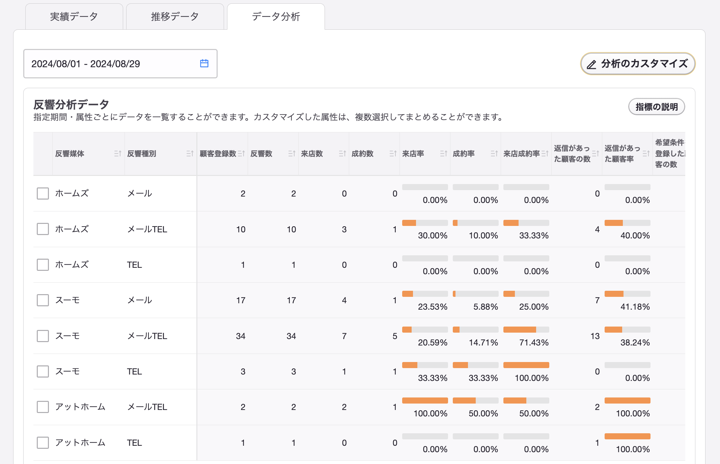The height and width of the screenshot is (464, 720).
Task: Switch to the 実績データ tab
Action: pyautogui.click(x=74, y=17)
